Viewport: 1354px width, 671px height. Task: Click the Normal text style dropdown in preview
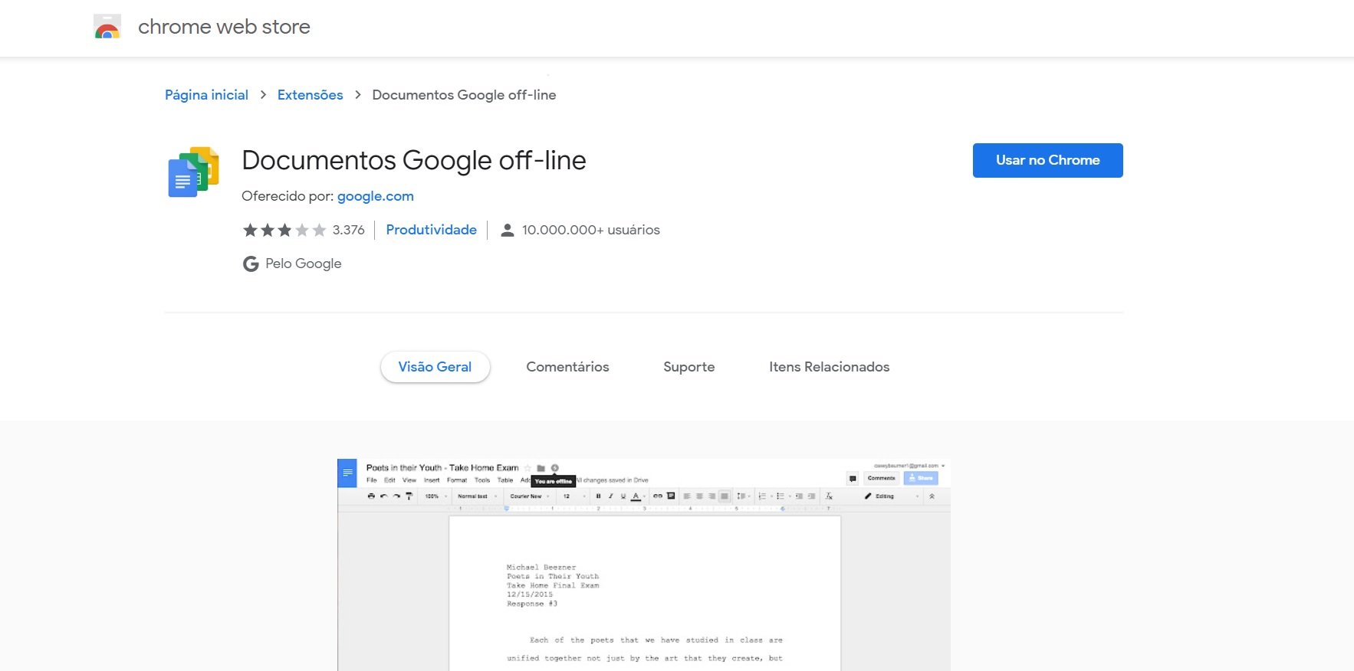[477, 496]
